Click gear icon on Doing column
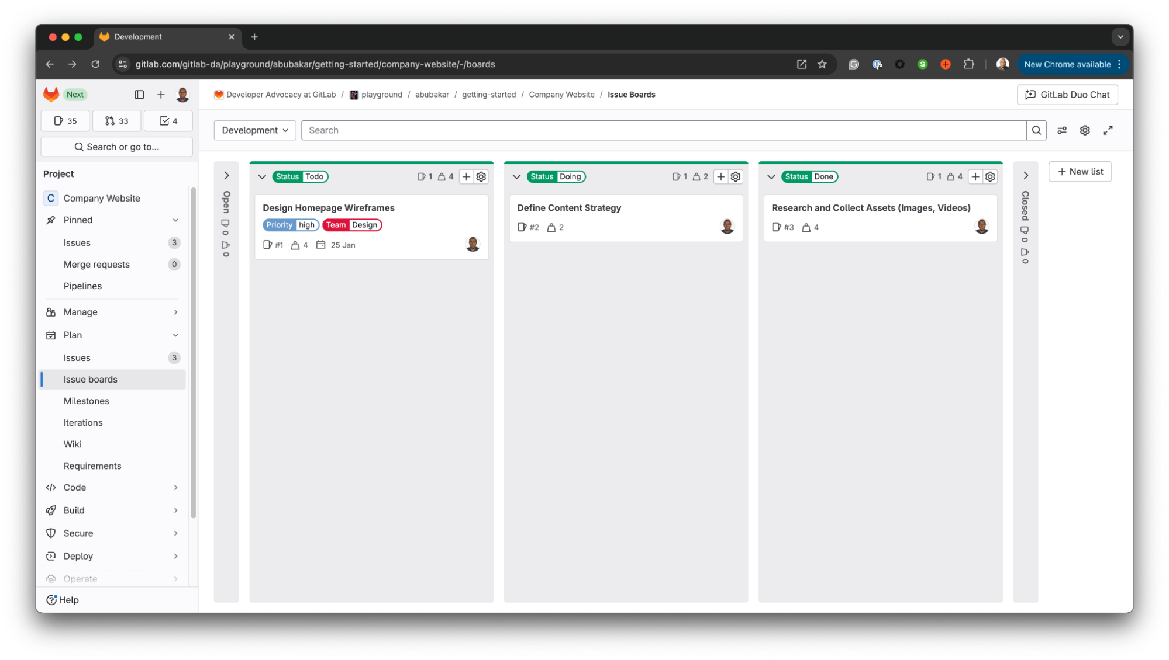Viewport: 1169px width, 660px height. pos(736,176)
